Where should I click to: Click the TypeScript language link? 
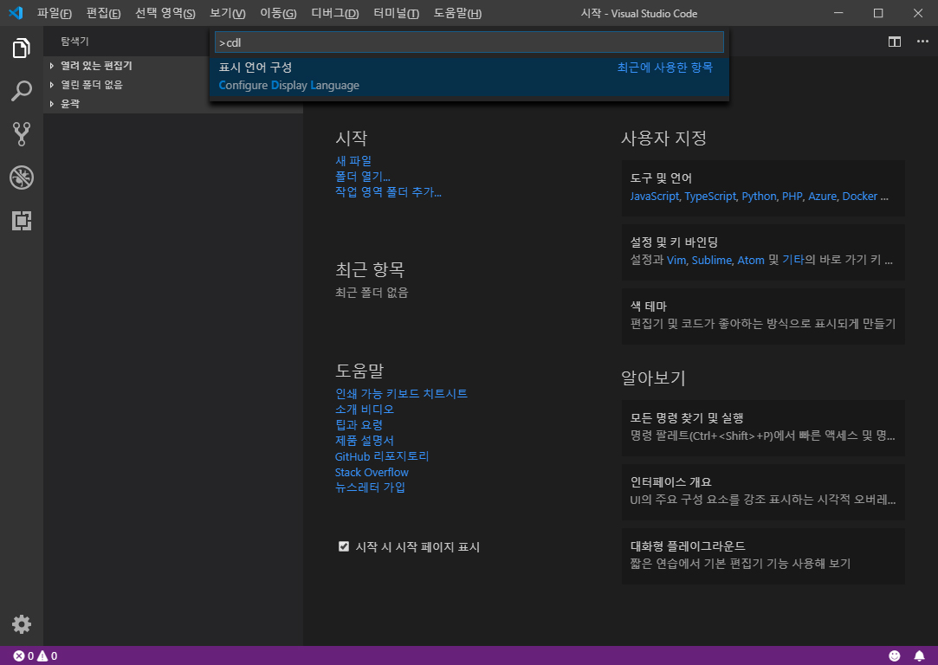click(x=710, y=197)
